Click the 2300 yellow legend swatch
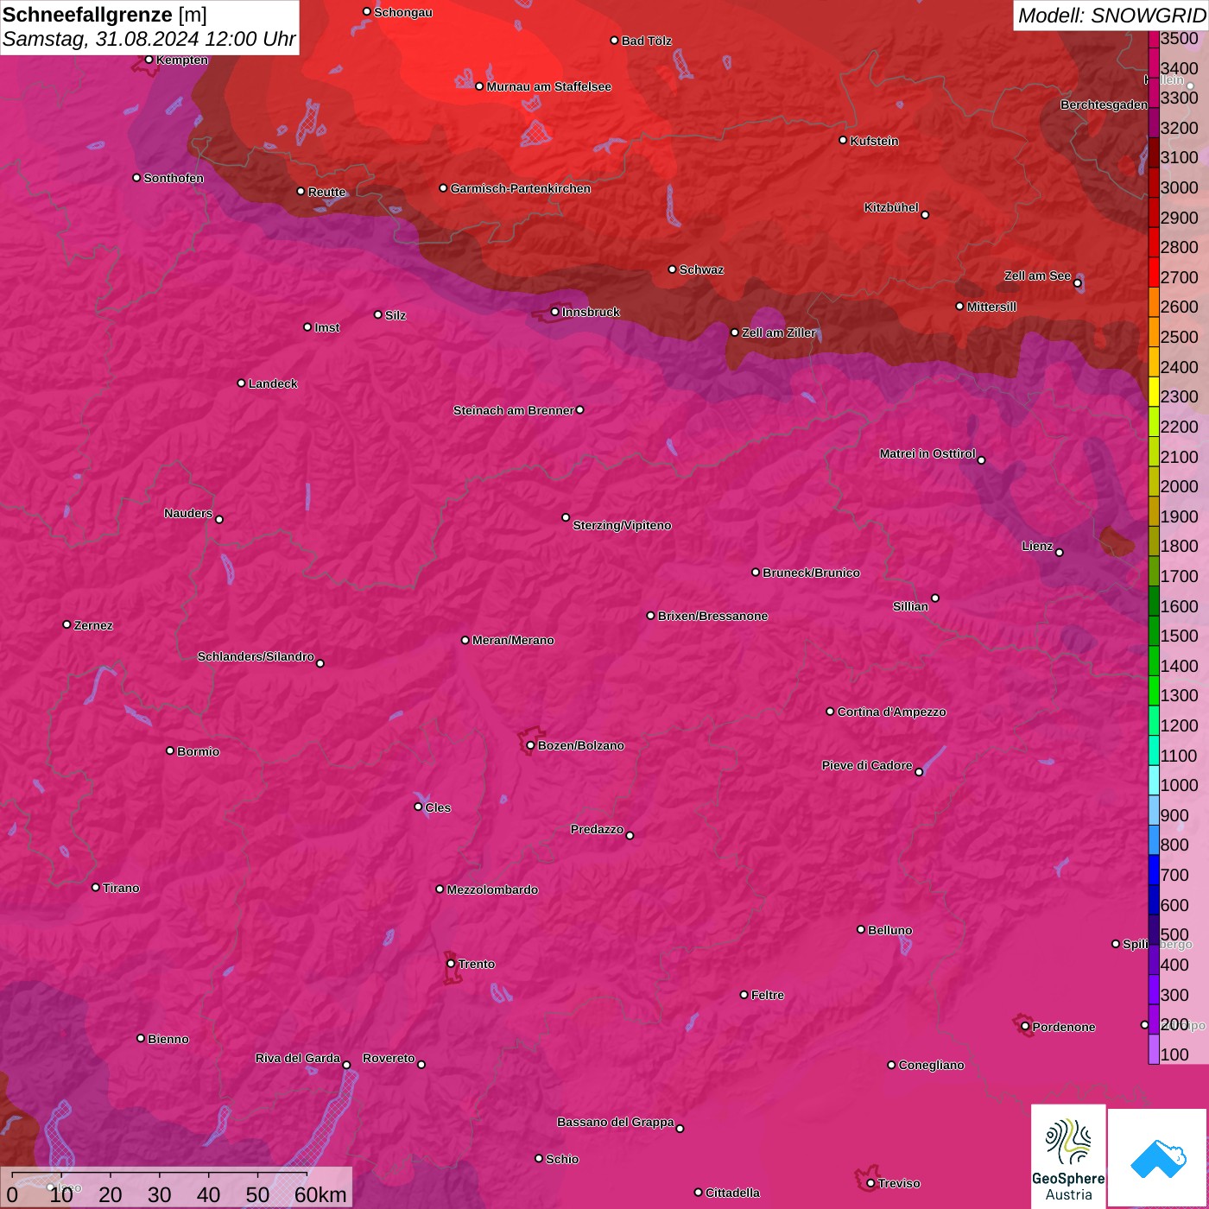This screenshot has height=1209, width=1209. tap(1154, 391)
